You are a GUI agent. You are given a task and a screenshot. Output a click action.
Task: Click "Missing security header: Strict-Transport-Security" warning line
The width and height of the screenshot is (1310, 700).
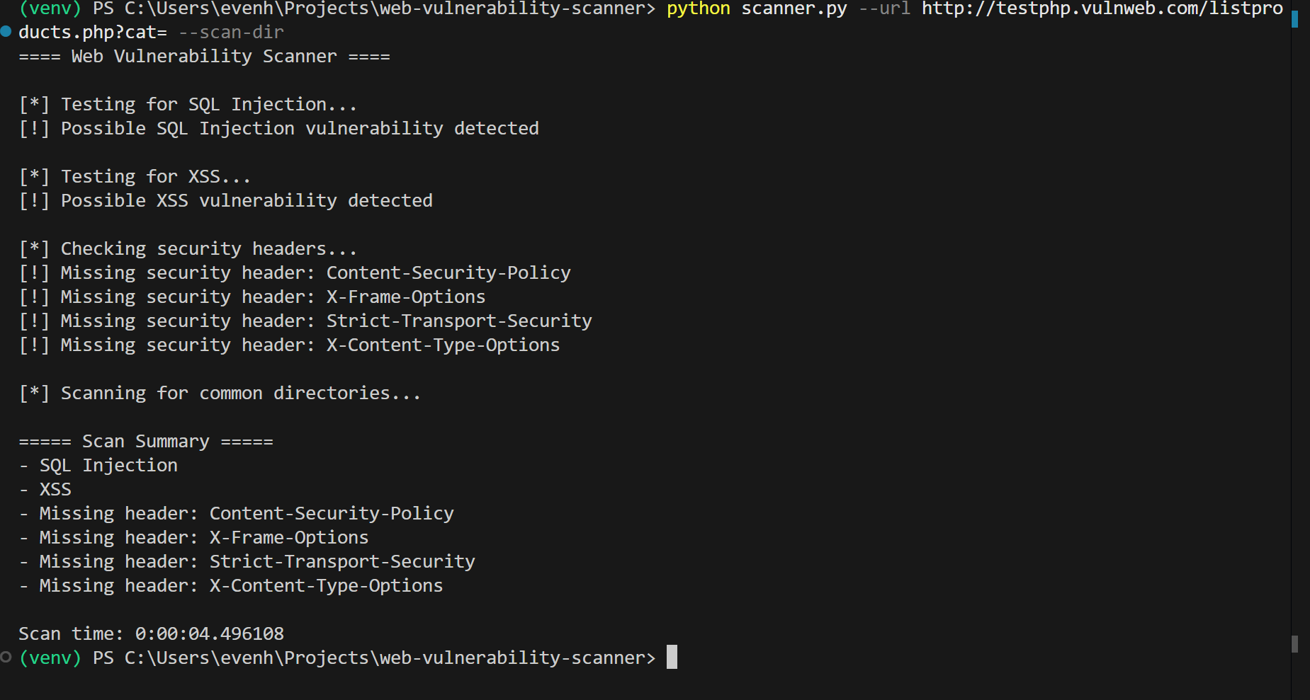tap(326, 321)
